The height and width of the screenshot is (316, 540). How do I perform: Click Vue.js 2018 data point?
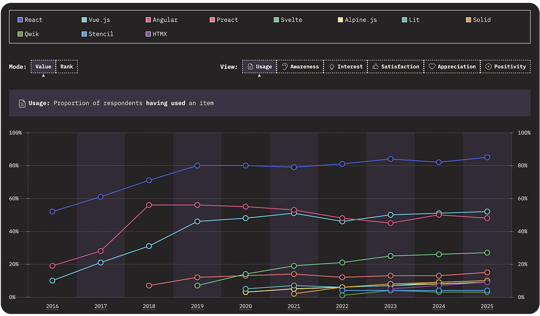pos(149,246)
